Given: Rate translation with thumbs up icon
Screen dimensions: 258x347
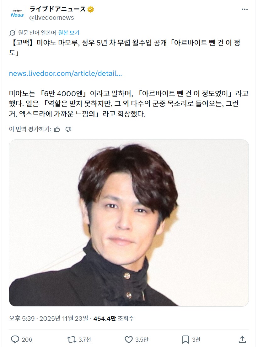Looking at the screenshot, I should pyautogui.click(x=57, y=129).
